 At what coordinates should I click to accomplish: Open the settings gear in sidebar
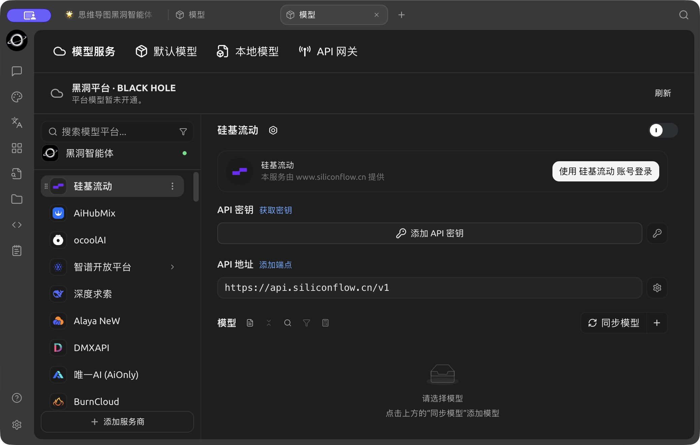17,425
